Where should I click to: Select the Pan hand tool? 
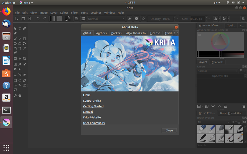[20, 95]
